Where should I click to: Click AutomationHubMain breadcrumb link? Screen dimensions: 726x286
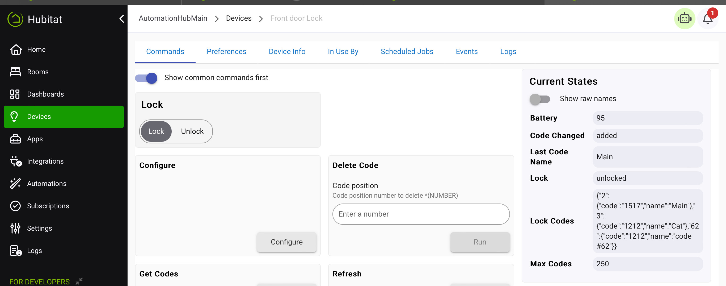(173, 18)
